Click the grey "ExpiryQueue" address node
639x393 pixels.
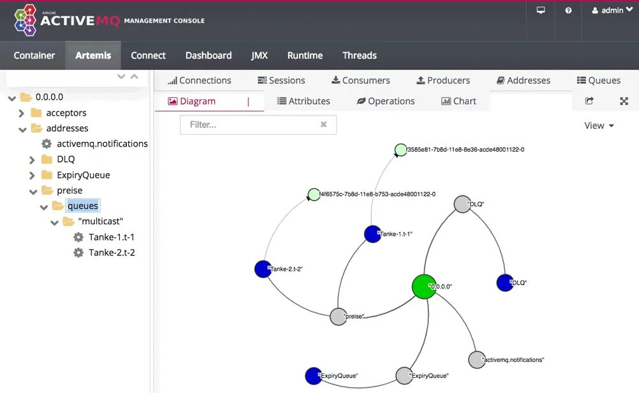click(404, 376)
